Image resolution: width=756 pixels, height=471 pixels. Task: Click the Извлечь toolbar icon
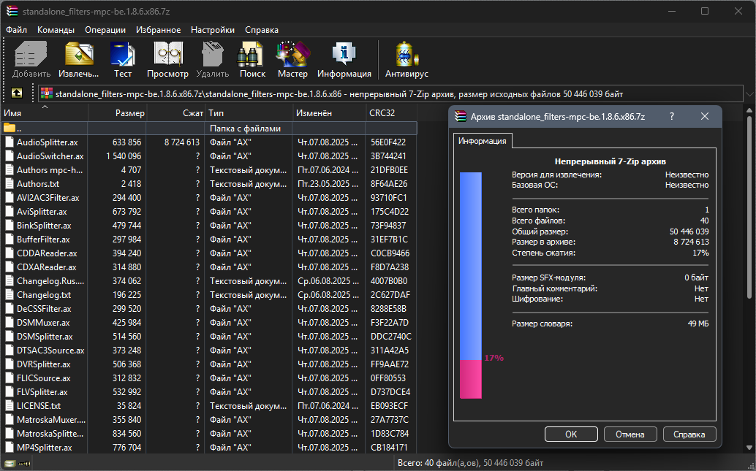[x=79, y=54]
